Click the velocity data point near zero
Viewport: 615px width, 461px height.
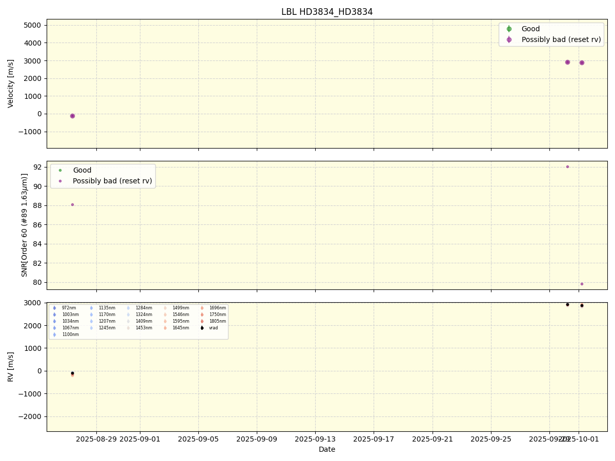pyautogui.click(x=72, y=116)
